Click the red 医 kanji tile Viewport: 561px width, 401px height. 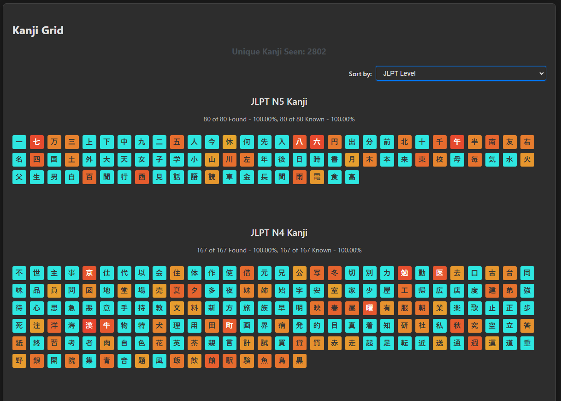pyautogui.click(x=440, y=273)
